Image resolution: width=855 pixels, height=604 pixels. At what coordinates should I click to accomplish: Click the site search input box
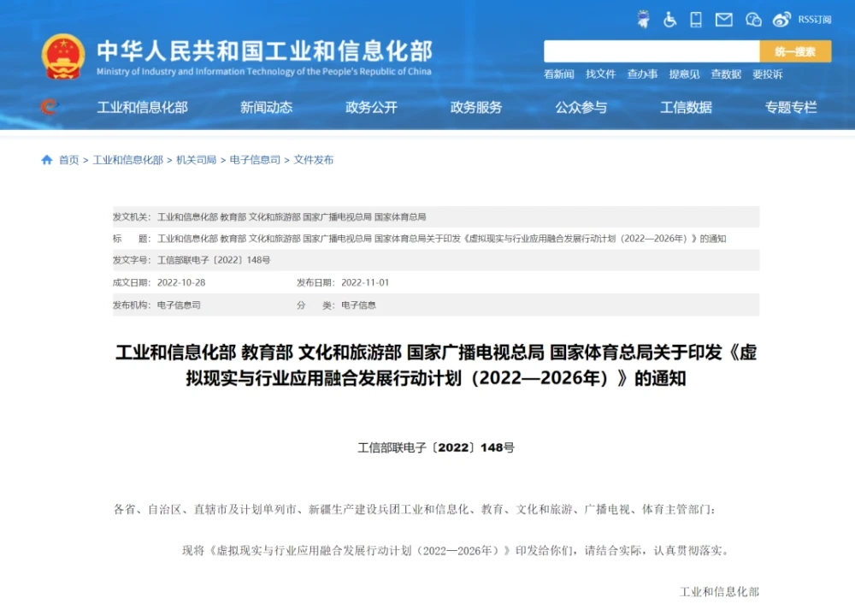(652, 51)
